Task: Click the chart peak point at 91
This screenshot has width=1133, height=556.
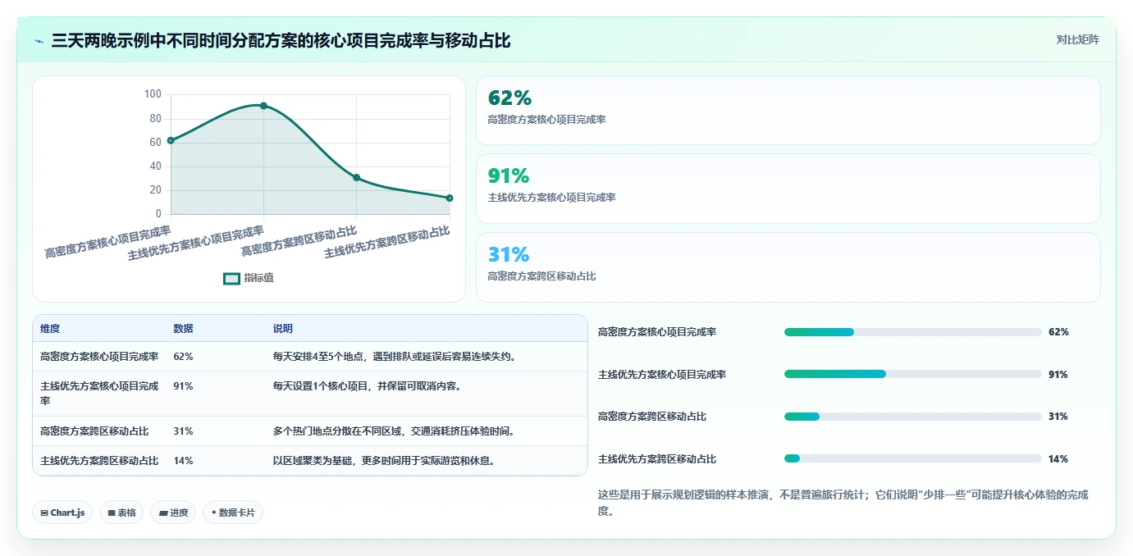Action: coord(263,106)
